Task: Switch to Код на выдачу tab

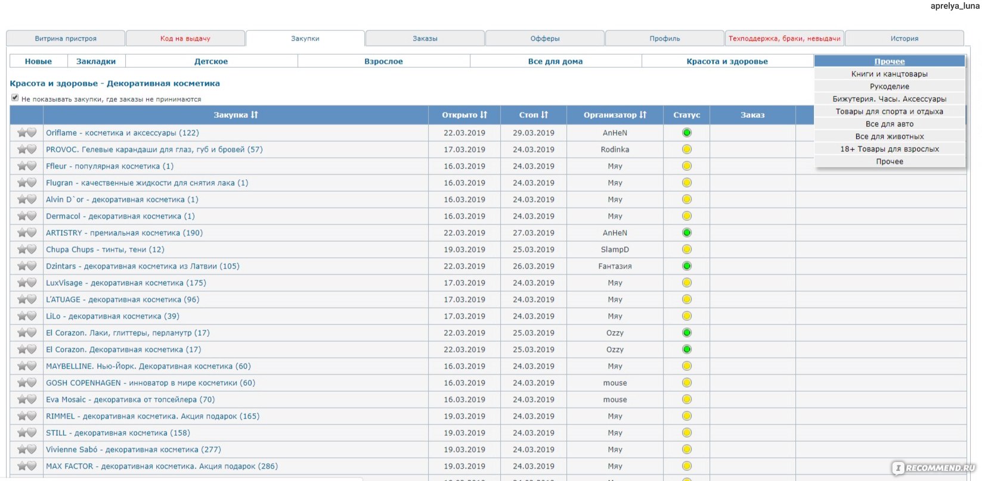Action: (x=185, y=39)
